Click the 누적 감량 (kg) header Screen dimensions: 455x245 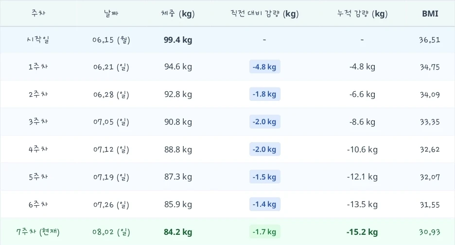pyautogui.click(x=362, y=14)
